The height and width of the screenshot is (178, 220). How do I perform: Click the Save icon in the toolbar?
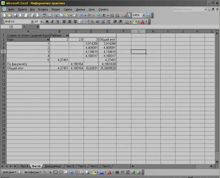15,16
